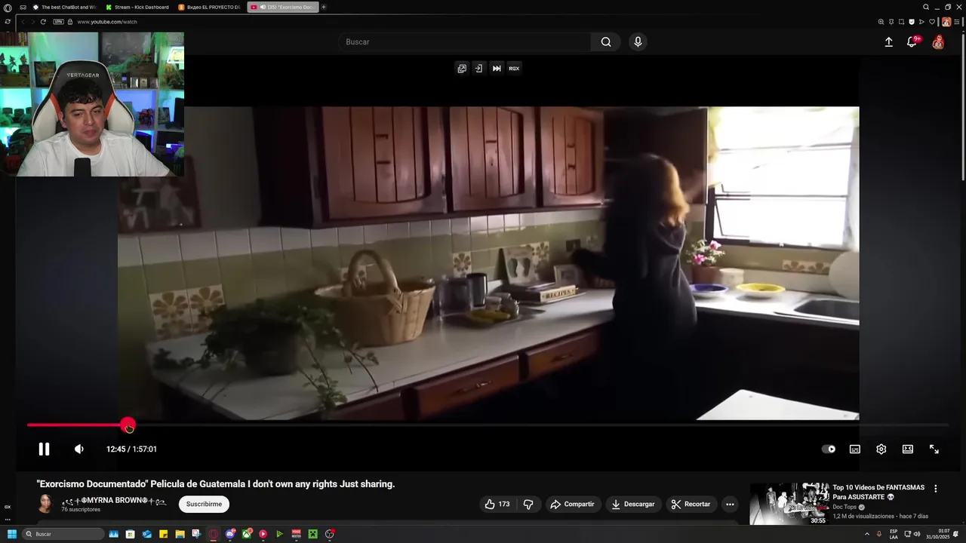This screenshot has width=966, height=543.
Task: Click the YouTube search magnifier button
Action: [606, 42]
